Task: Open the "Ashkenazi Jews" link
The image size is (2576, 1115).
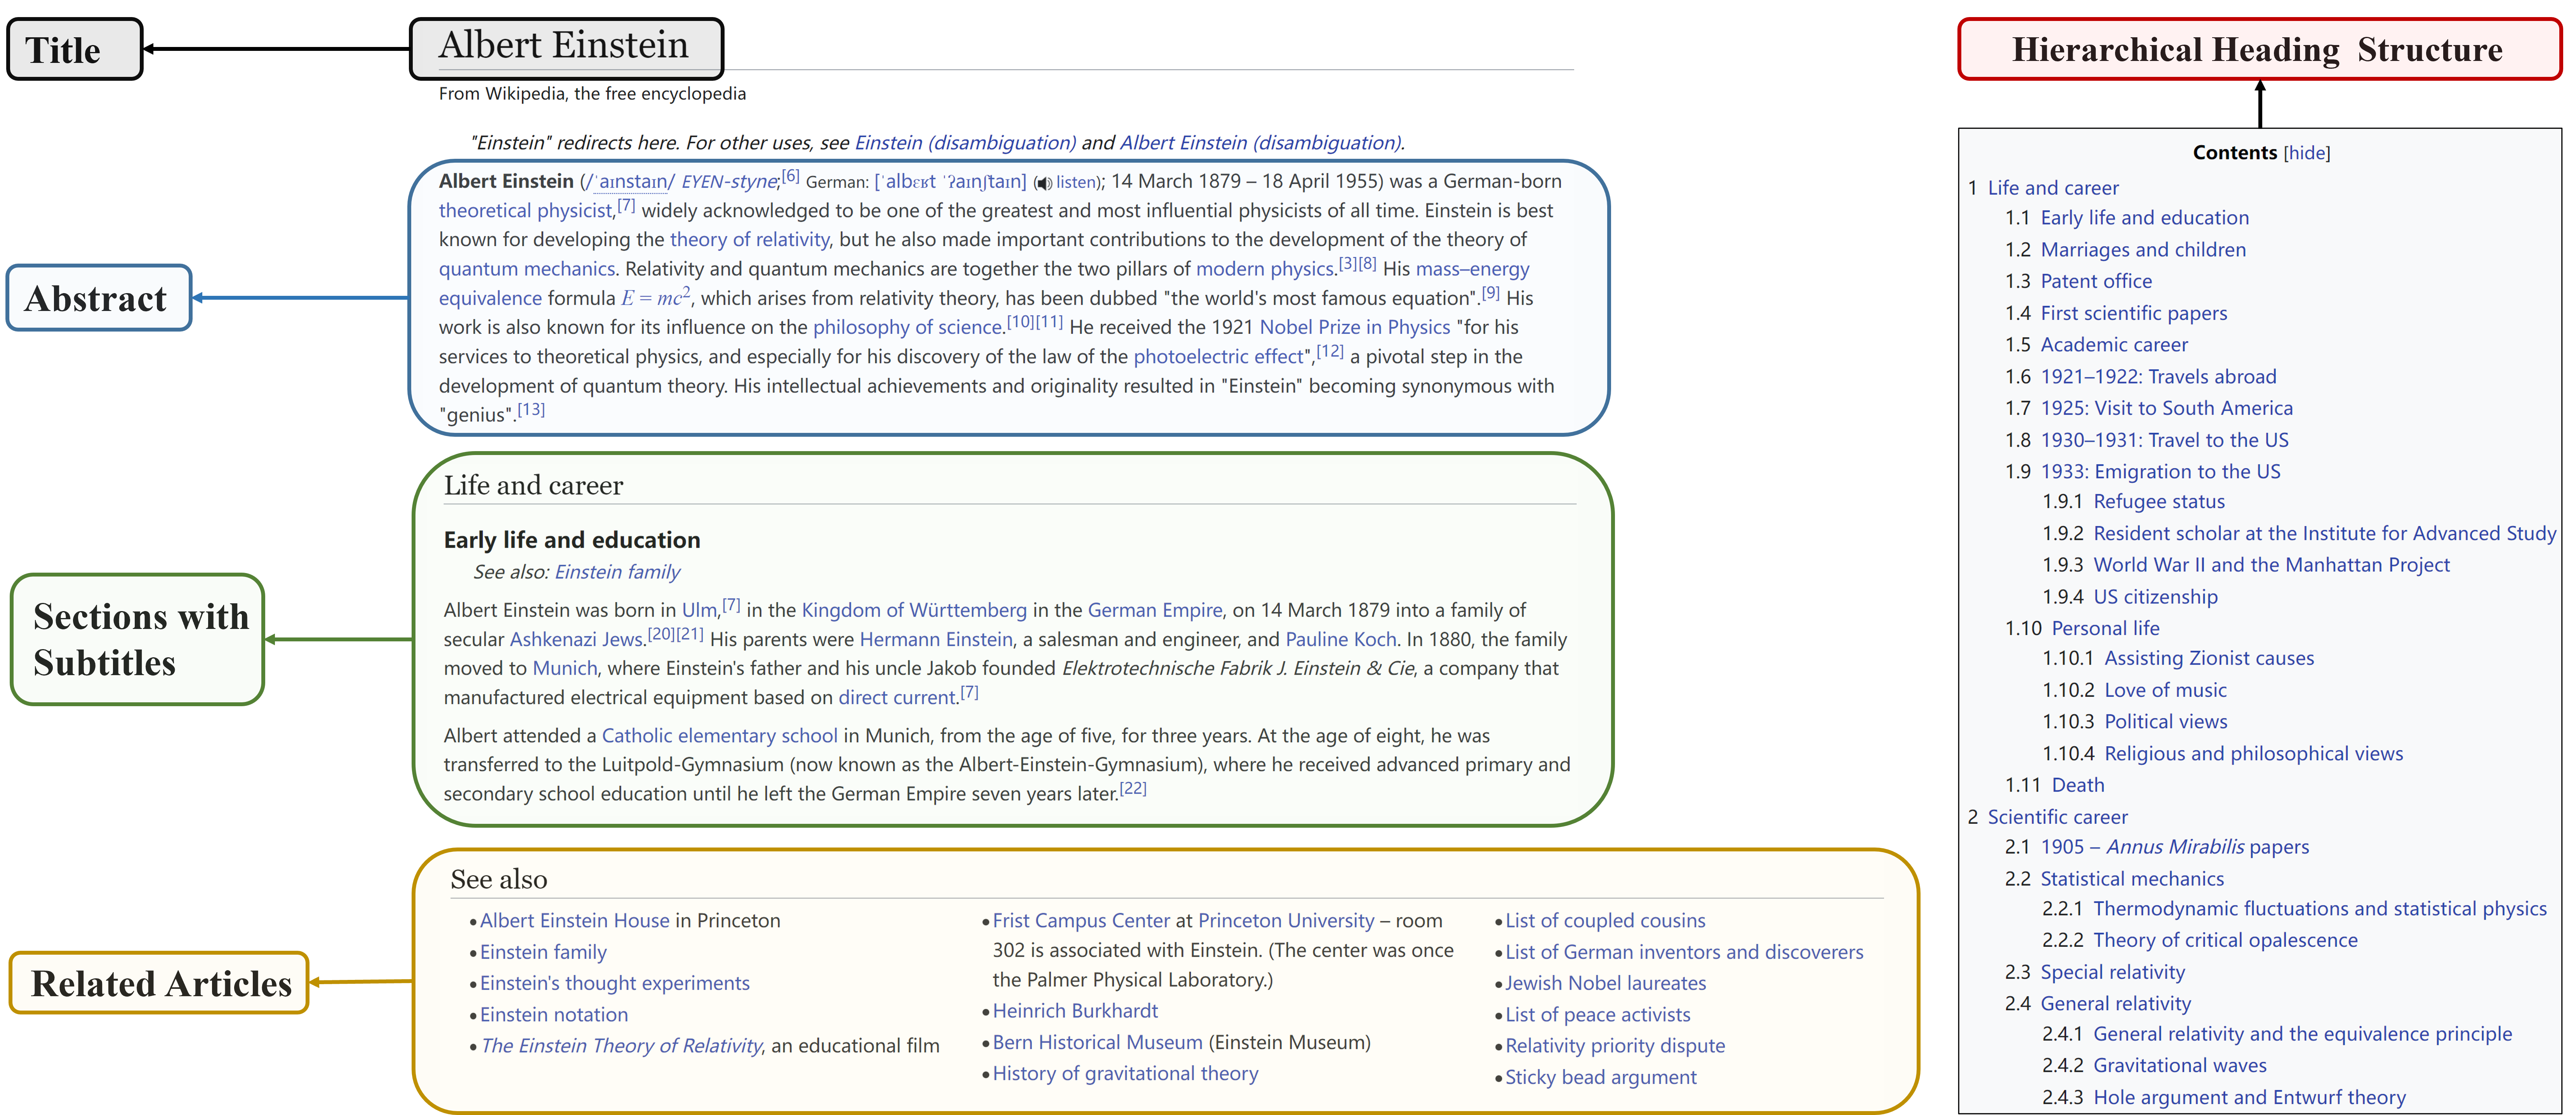Action: [x=576, y=640]
